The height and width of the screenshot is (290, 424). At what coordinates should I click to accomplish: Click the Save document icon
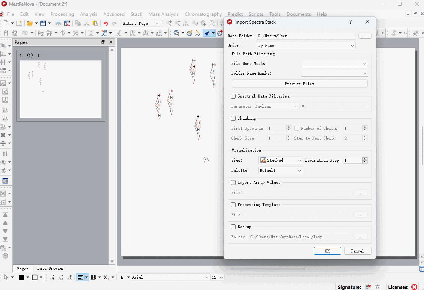[43, 23]
